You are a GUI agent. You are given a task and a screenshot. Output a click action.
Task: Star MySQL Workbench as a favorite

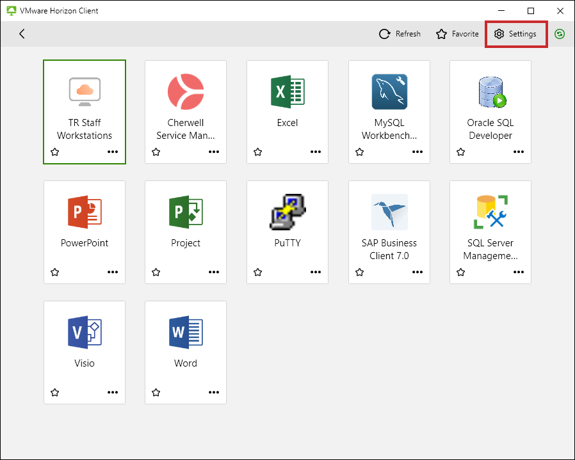click(360, 152)
